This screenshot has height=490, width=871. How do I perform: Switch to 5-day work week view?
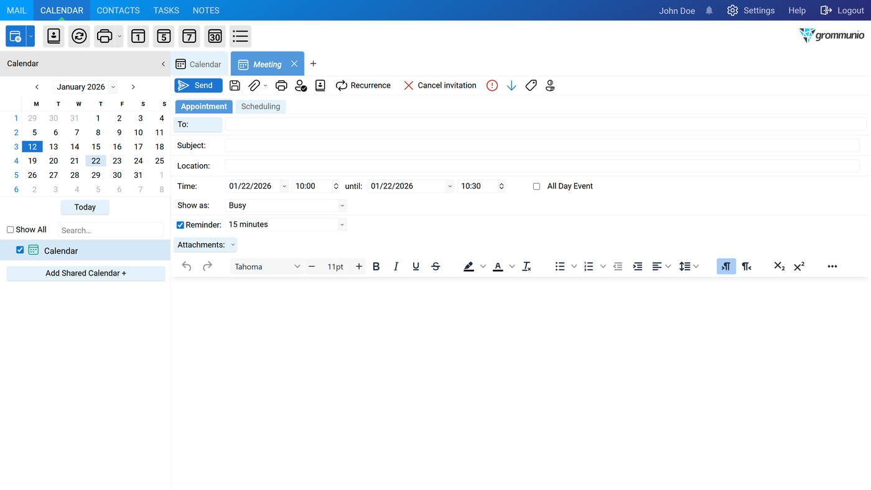[164, 36]
